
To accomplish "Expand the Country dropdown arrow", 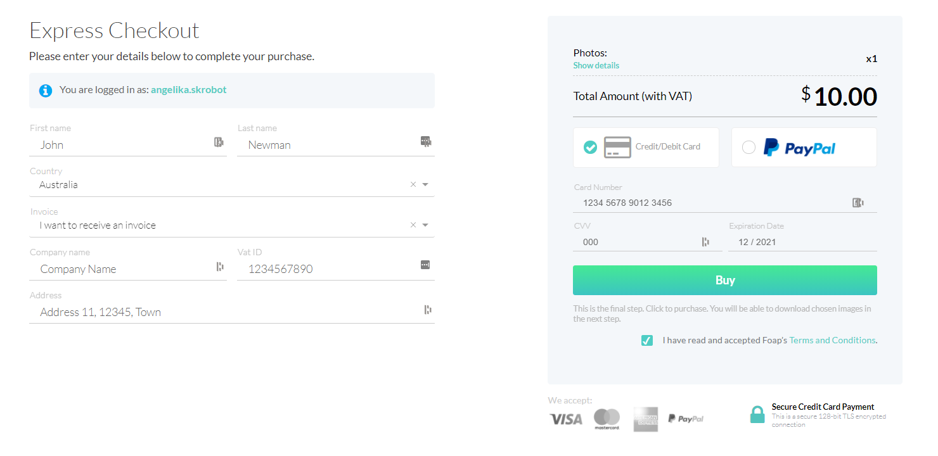I will click(425, 185).
